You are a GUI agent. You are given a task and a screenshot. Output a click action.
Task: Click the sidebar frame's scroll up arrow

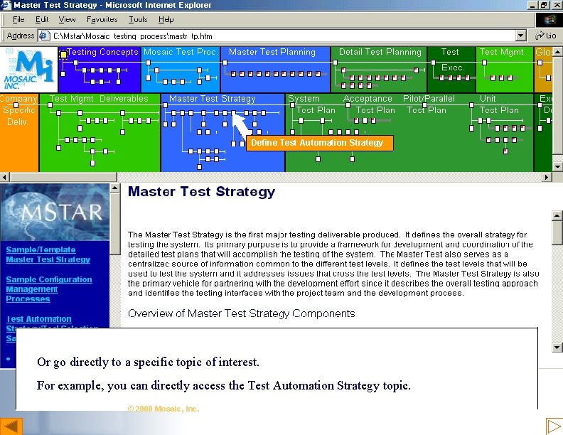tap(115, 188)
